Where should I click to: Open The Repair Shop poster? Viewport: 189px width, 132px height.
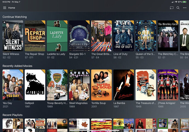[35, 36]
